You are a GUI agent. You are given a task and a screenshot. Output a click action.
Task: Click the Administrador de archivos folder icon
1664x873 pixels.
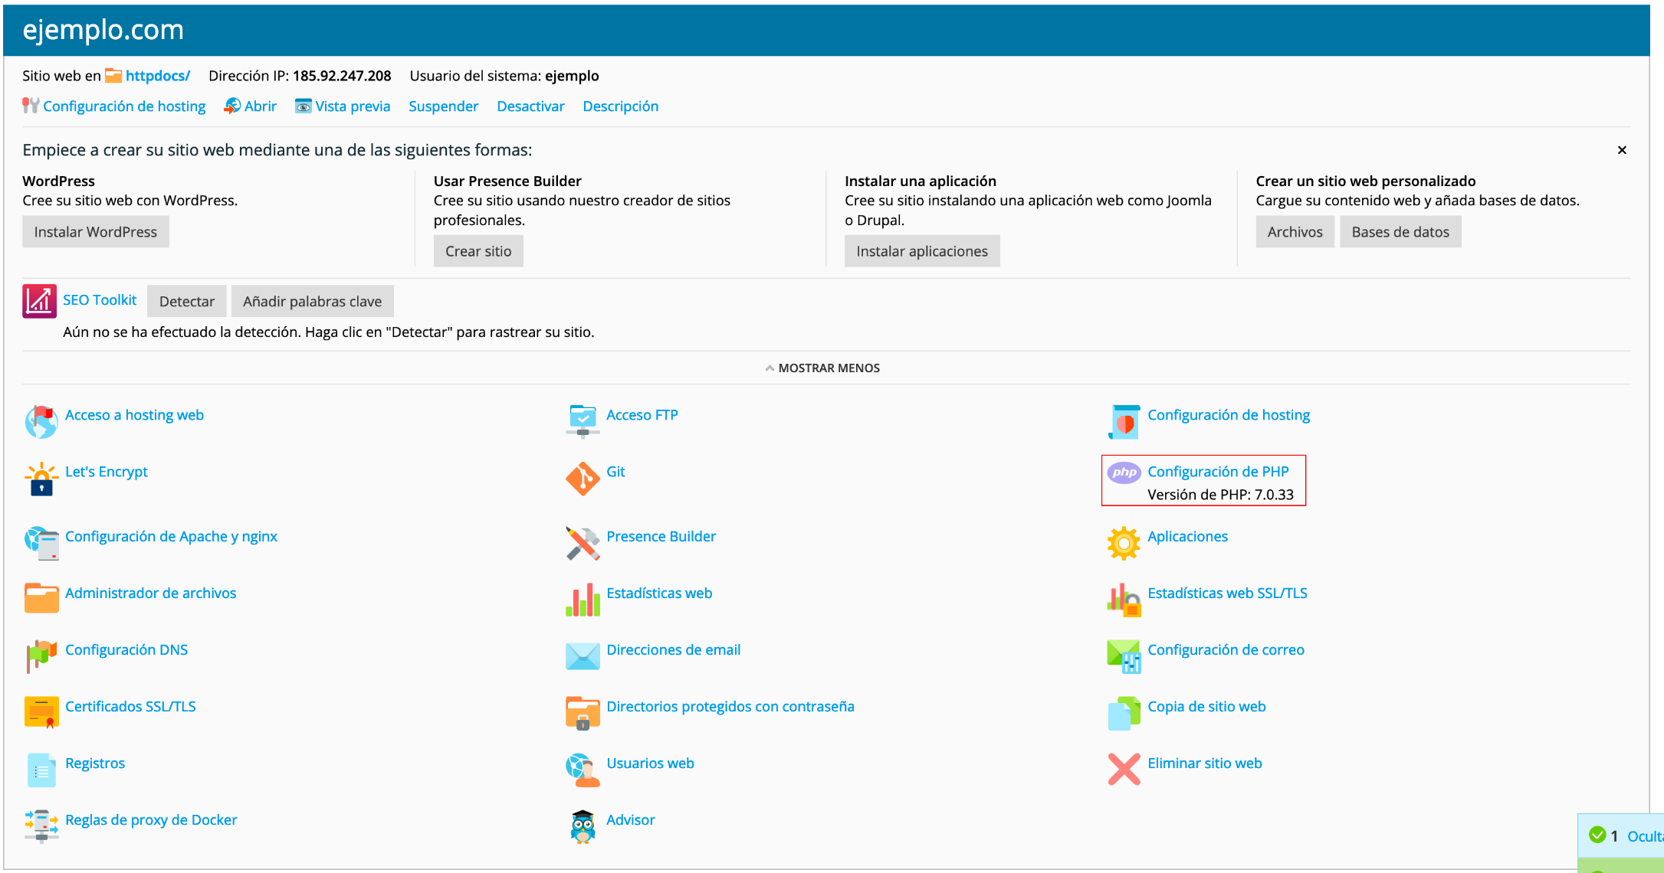[41, 600]
